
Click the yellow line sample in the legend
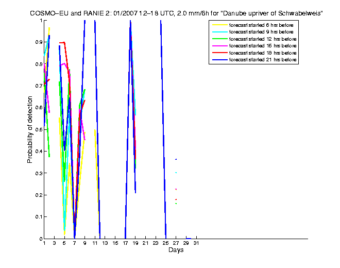(219, 25)
